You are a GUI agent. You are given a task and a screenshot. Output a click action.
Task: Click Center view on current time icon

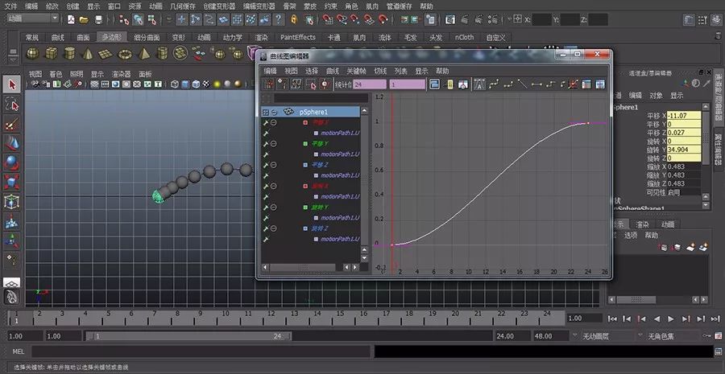point(463,84)
